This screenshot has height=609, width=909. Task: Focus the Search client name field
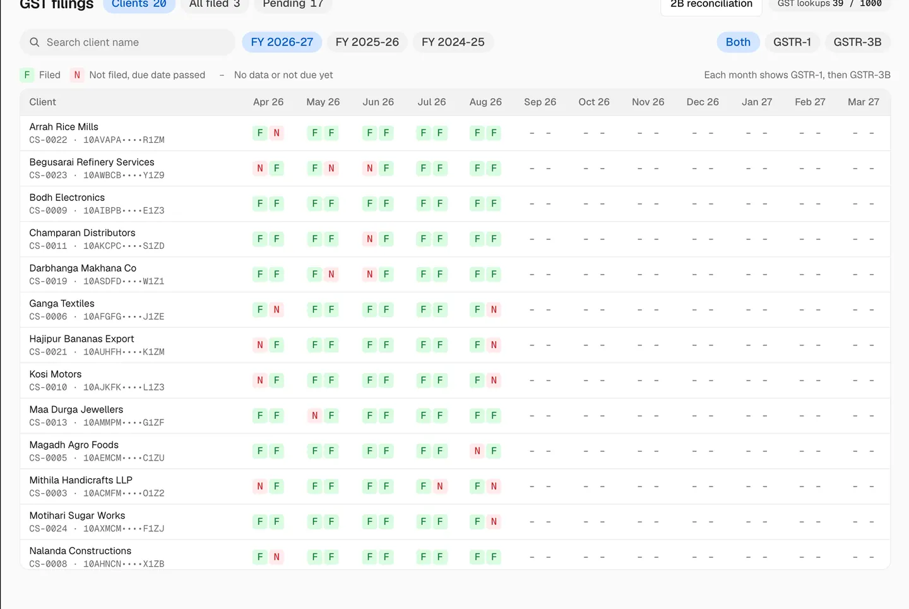[x=128, y=42]
